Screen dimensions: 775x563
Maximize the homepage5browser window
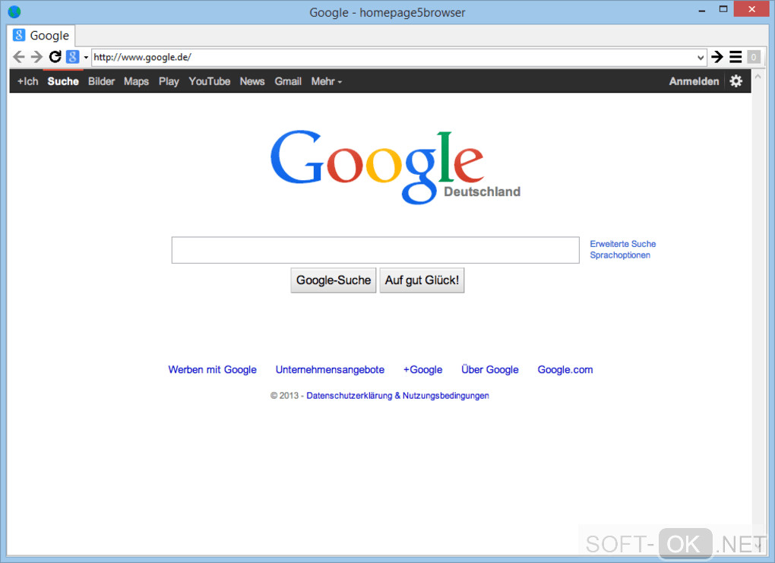coord(723,9)
